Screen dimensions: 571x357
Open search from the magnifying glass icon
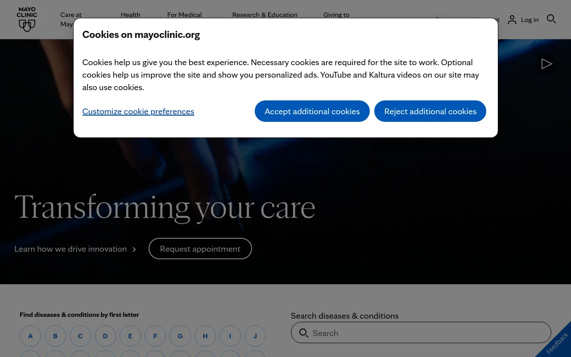[551, 19]
